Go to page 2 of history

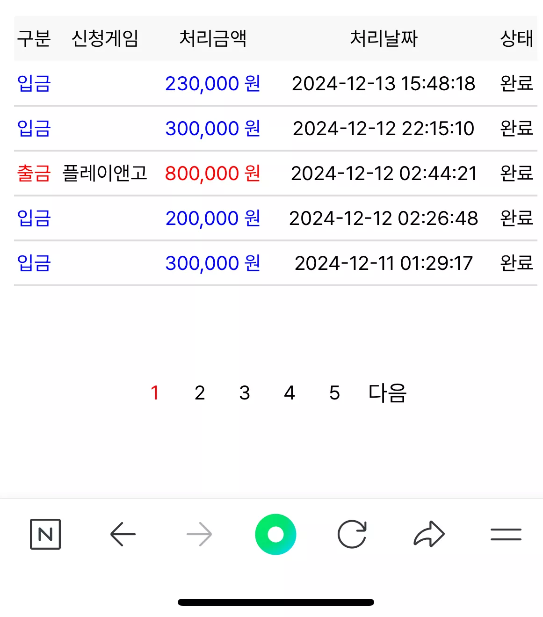[x=200, y=393]
